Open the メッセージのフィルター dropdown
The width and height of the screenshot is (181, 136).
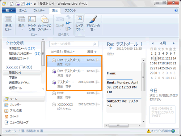pos(45,23)
